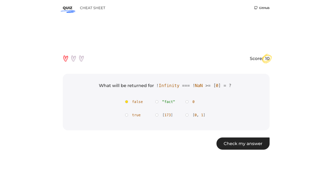This screenshot has height=174, width=332.
Task: Select the '[173]' answer option
Action: 157,115
